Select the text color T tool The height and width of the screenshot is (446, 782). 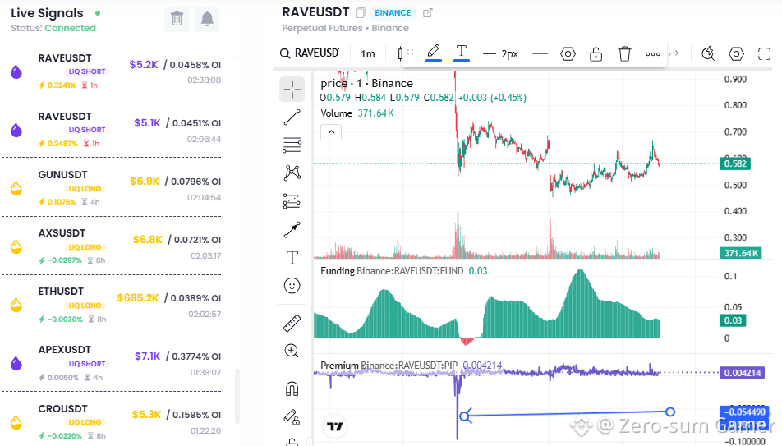(x=462, y=53)
